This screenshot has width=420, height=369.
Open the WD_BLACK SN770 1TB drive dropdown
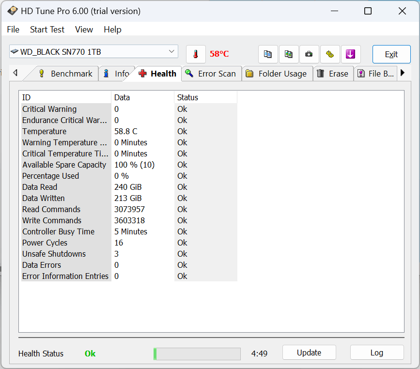click(94, 51)
